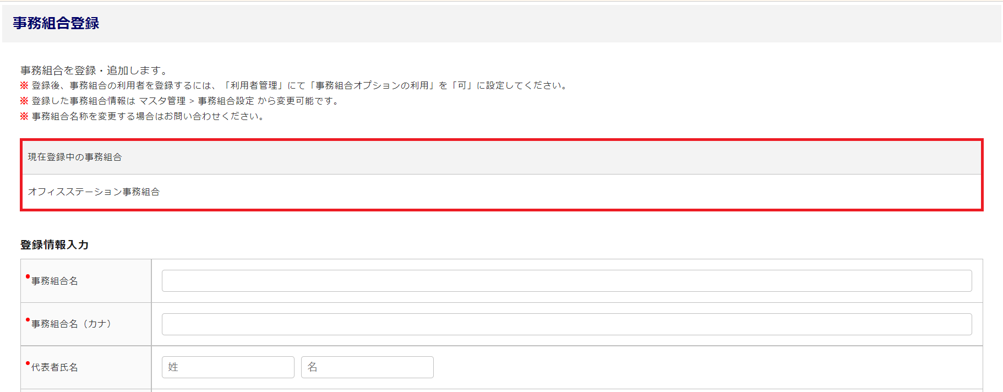
Task: Click the 登録情報入力 section heading
Action: tap(54, 245)
